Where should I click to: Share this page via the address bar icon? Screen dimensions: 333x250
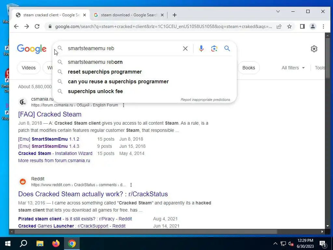click(x=279, y=26)
